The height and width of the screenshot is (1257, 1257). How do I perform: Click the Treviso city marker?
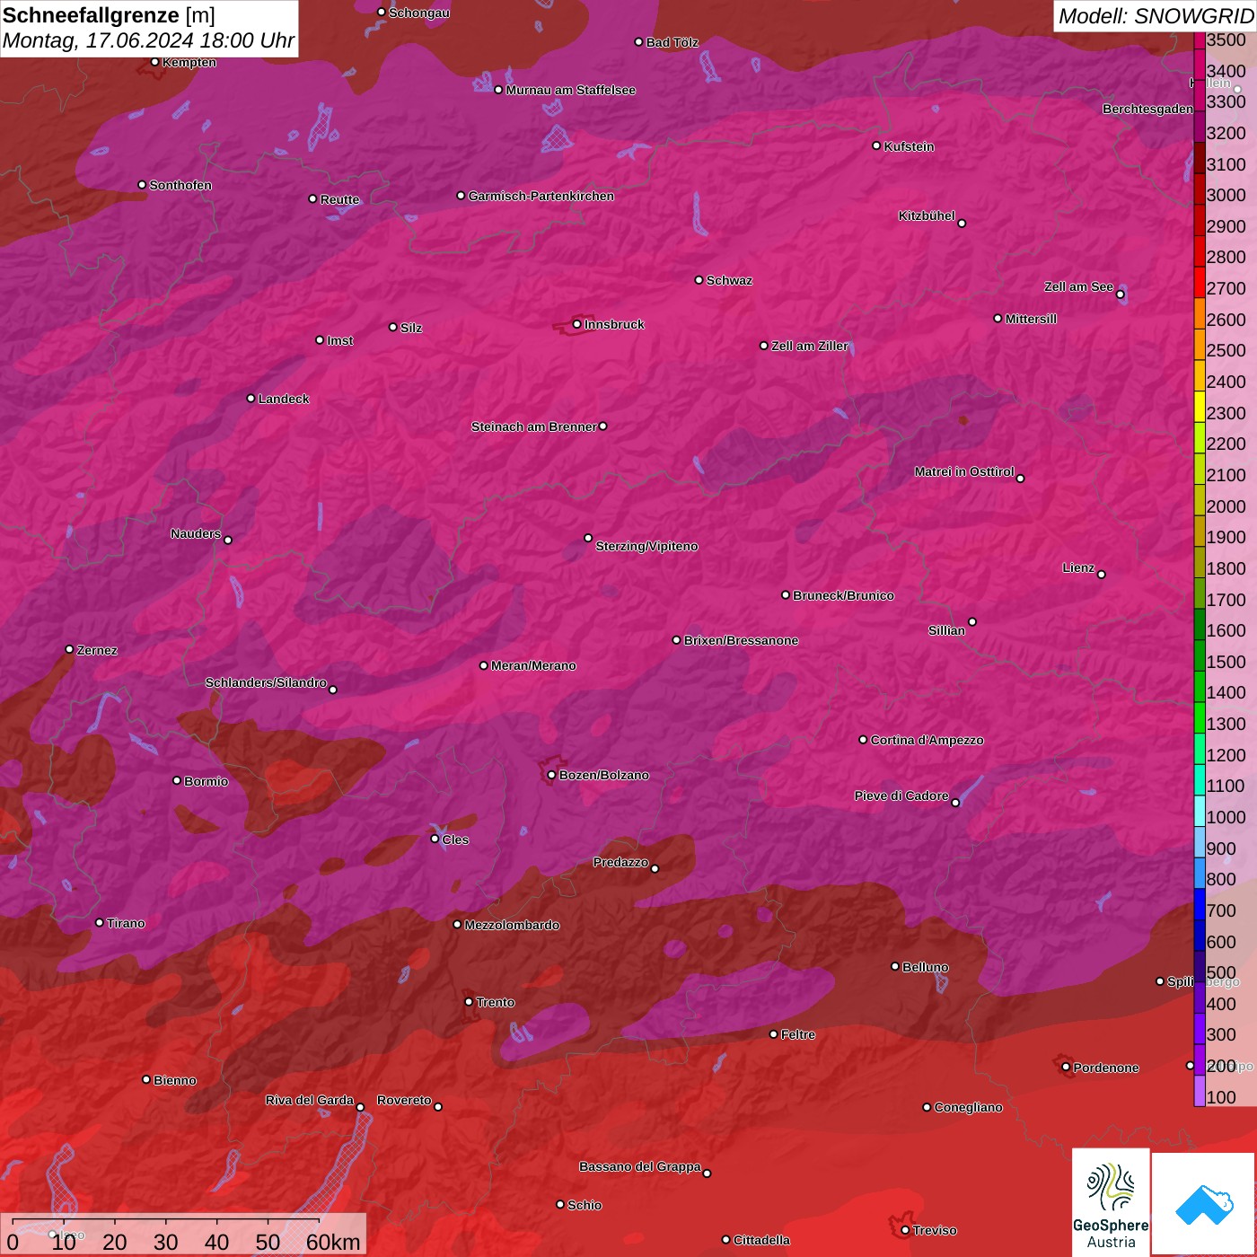pos(905,1230)
